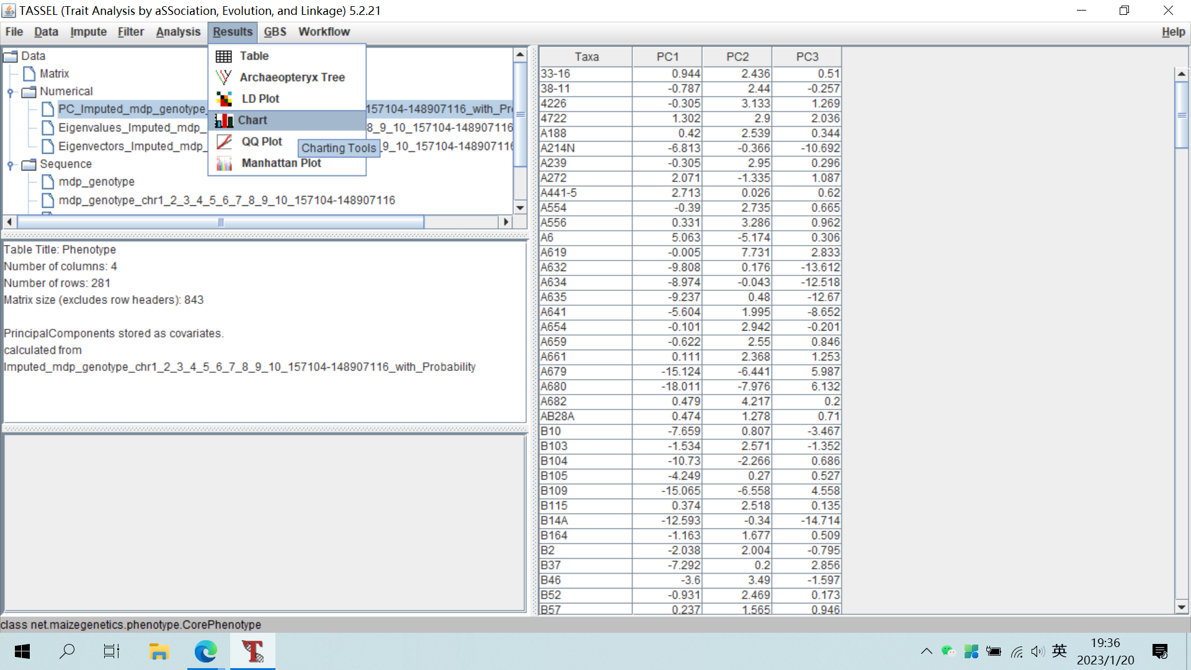The width and height of the screenshot is (1191, 670).
Task: Collapse the Sequence tree node
Action: [x=10, y=164]
